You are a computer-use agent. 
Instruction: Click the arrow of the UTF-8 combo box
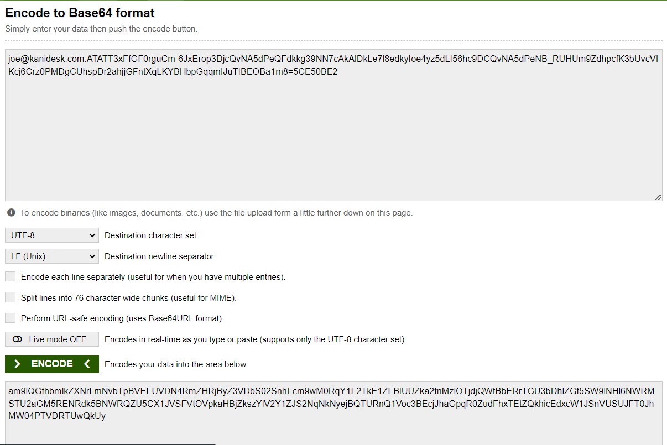pos(92,235)
